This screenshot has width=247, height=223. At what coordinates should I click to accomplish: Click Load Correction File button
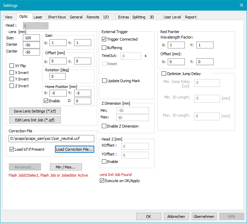coord(74,149)
